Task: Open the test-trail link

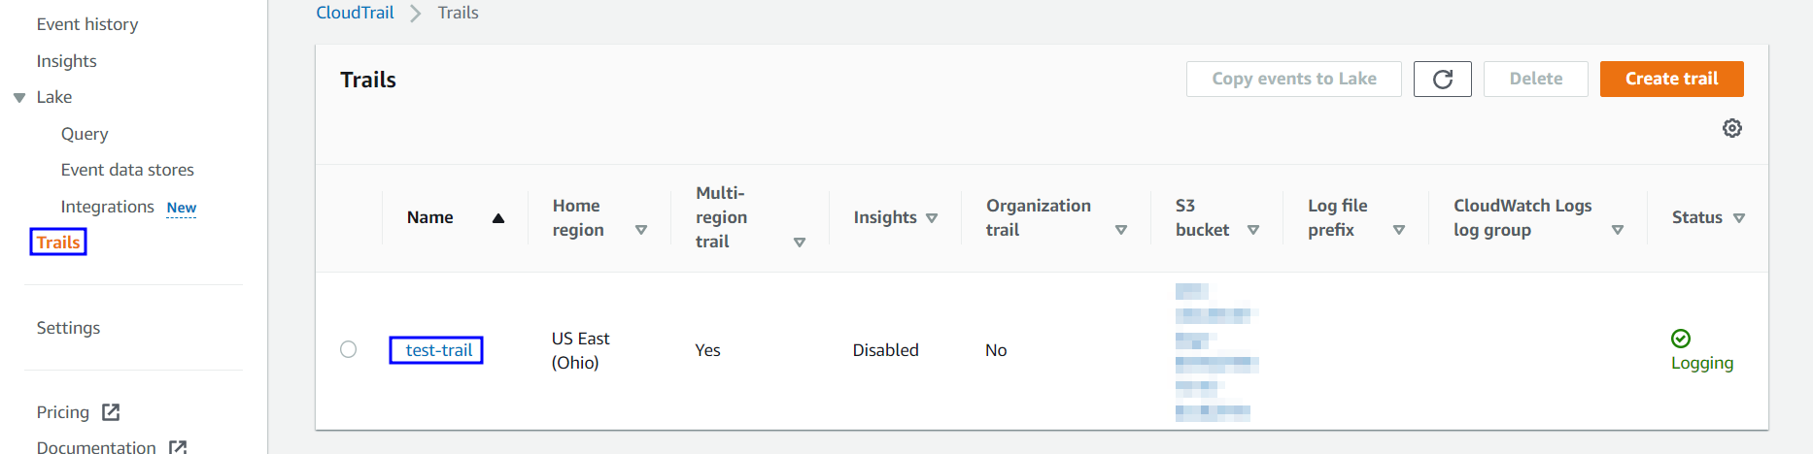Action: click(439, 350)
